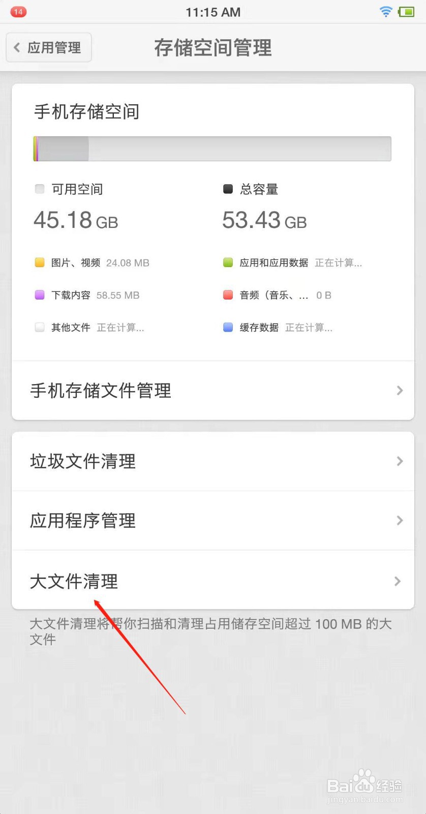Tap the battery status icon
Image resolution: width=426 pixels, height=814 pixels.
click(406, 12)
